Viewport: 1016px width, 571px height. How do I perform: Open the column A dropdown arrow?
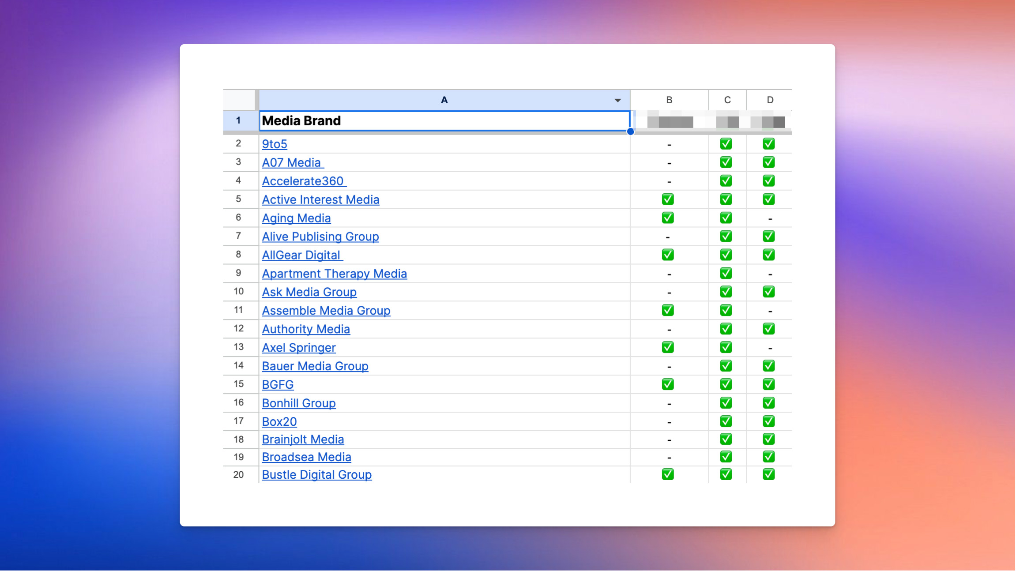(x=617, y=101)
